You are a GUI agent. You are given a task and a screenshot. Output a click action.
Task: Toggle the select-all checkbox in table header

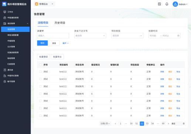click(x=40, y=65)
